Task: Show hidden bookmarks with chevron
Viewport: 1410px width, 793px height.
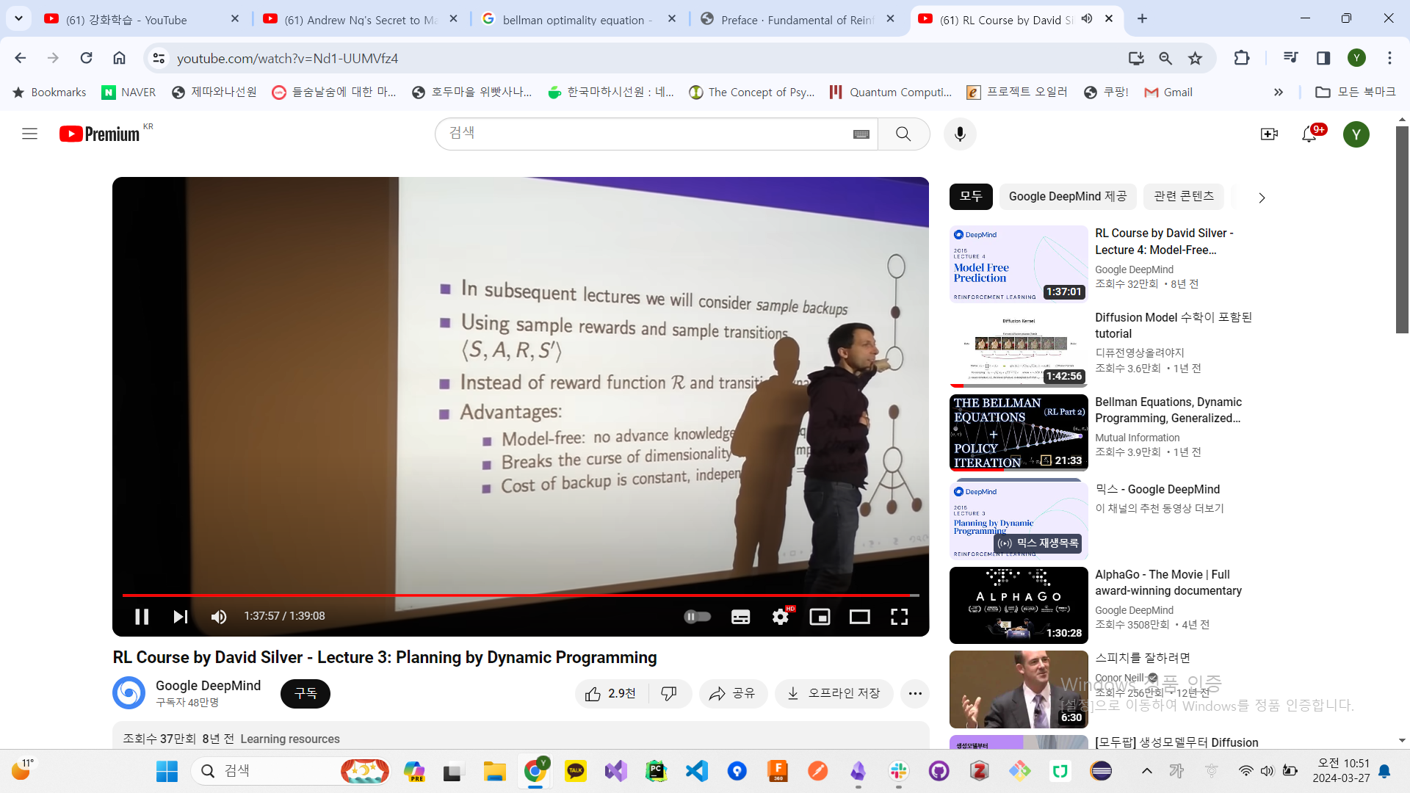Action: [x=1278, y=92]
